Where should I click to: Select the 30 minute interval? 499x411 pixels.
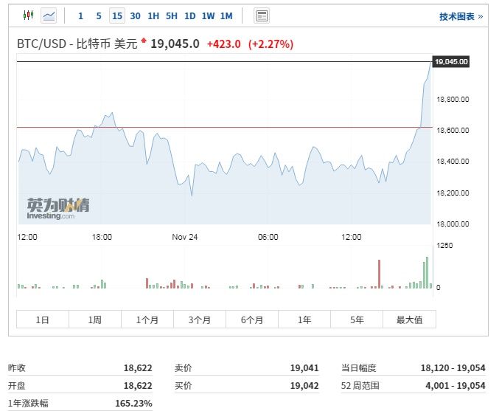pyautogui.click(x=135, y=15)
